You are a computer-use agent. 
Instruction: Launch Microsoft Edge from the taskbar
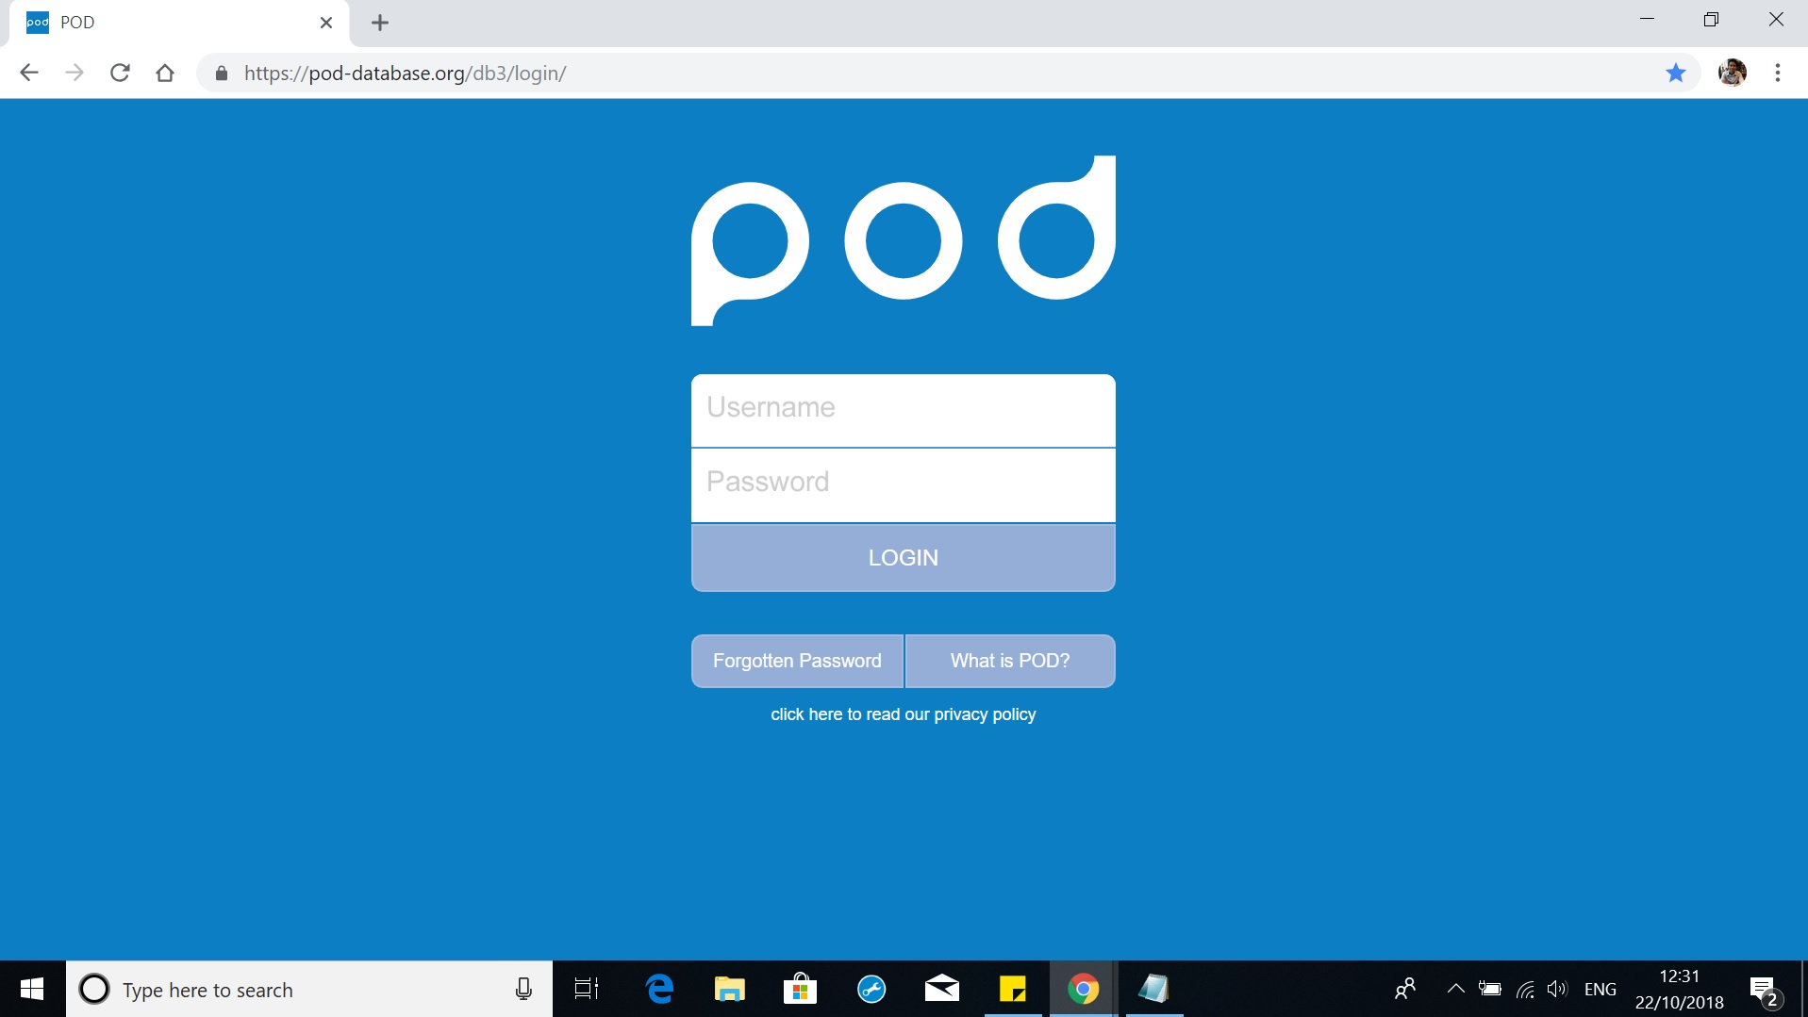(659, 989)
